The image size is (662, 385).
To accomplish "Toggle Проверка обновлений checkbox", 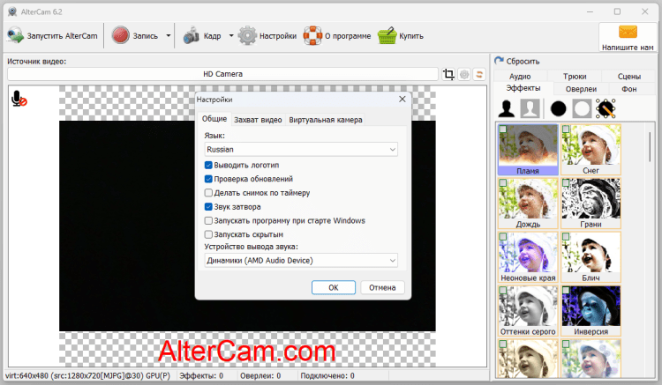I will point(208,179).
